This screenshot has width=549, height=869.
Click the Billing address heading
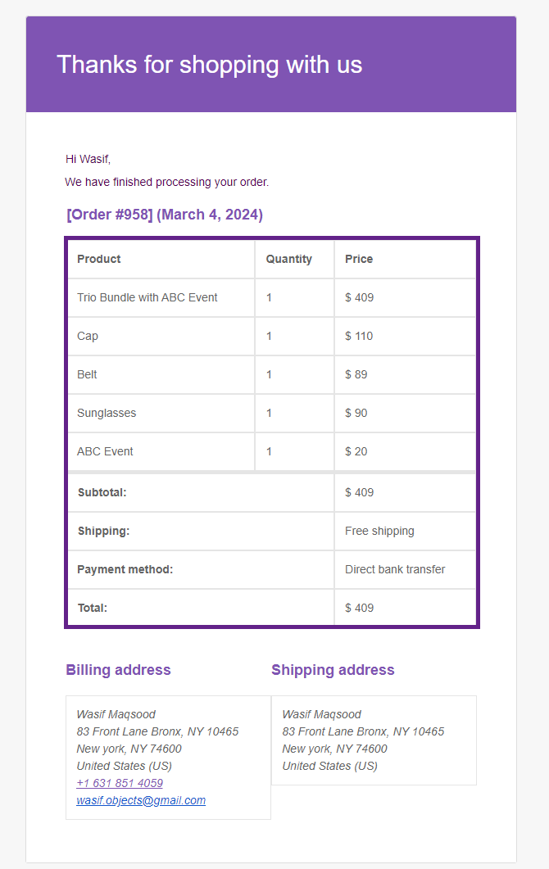(x=118, y=669)
